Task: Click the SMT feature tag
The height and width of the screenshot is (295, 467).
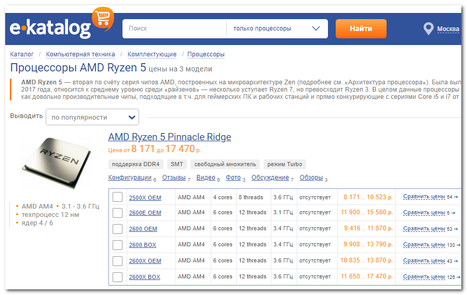Action: point(177,164)
